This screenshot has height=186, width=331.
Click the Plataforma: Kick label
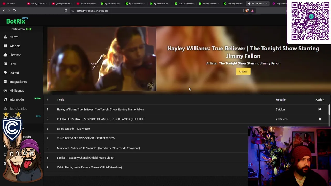(x=21, y=29)
